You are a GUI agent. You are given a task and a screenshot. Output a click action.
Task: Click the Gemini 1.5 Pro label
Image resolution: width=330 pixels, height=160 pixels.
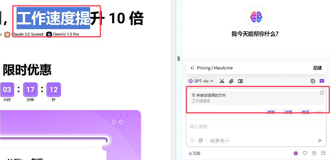click(x=66, y=34)
